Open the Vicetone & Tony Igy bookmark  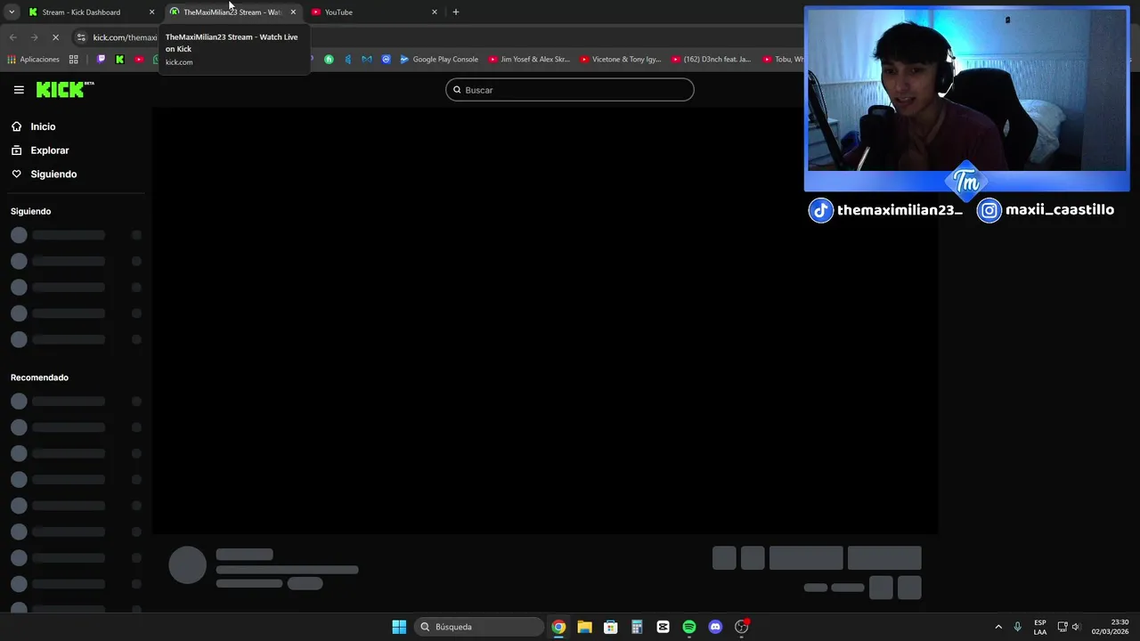tap(621, 60)
